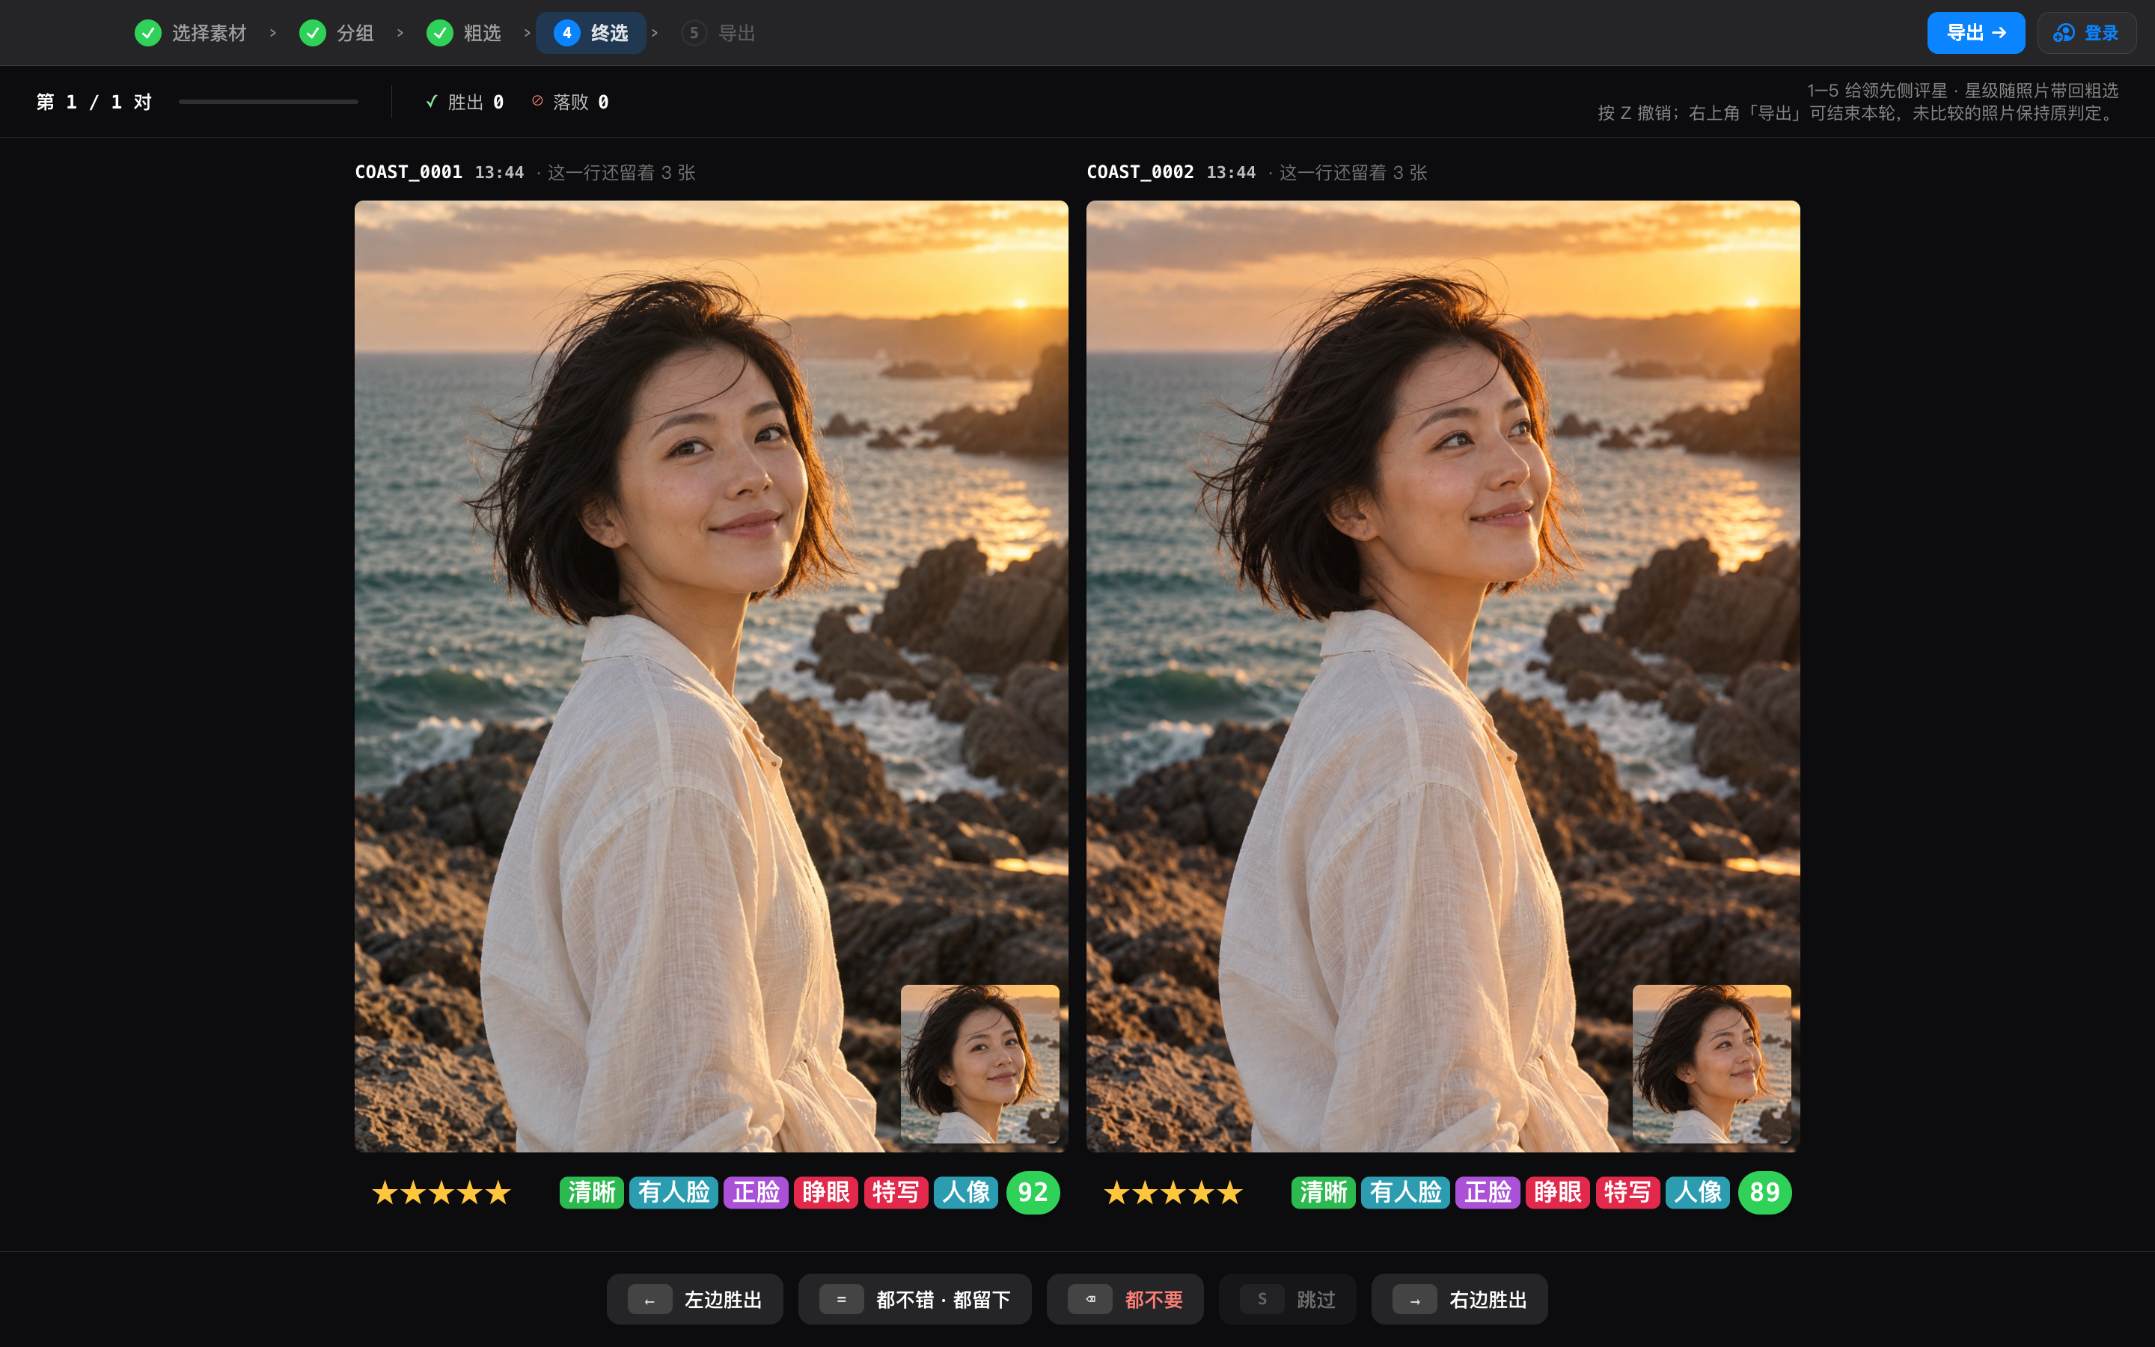Open the face close-up inset on COAST_0002
This screenshot has height=1347, width=2155.
pos(1711,1063)
